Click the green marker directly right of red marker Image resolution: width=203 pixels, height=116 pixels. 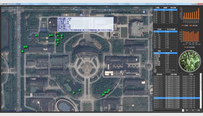coord(58,33)
